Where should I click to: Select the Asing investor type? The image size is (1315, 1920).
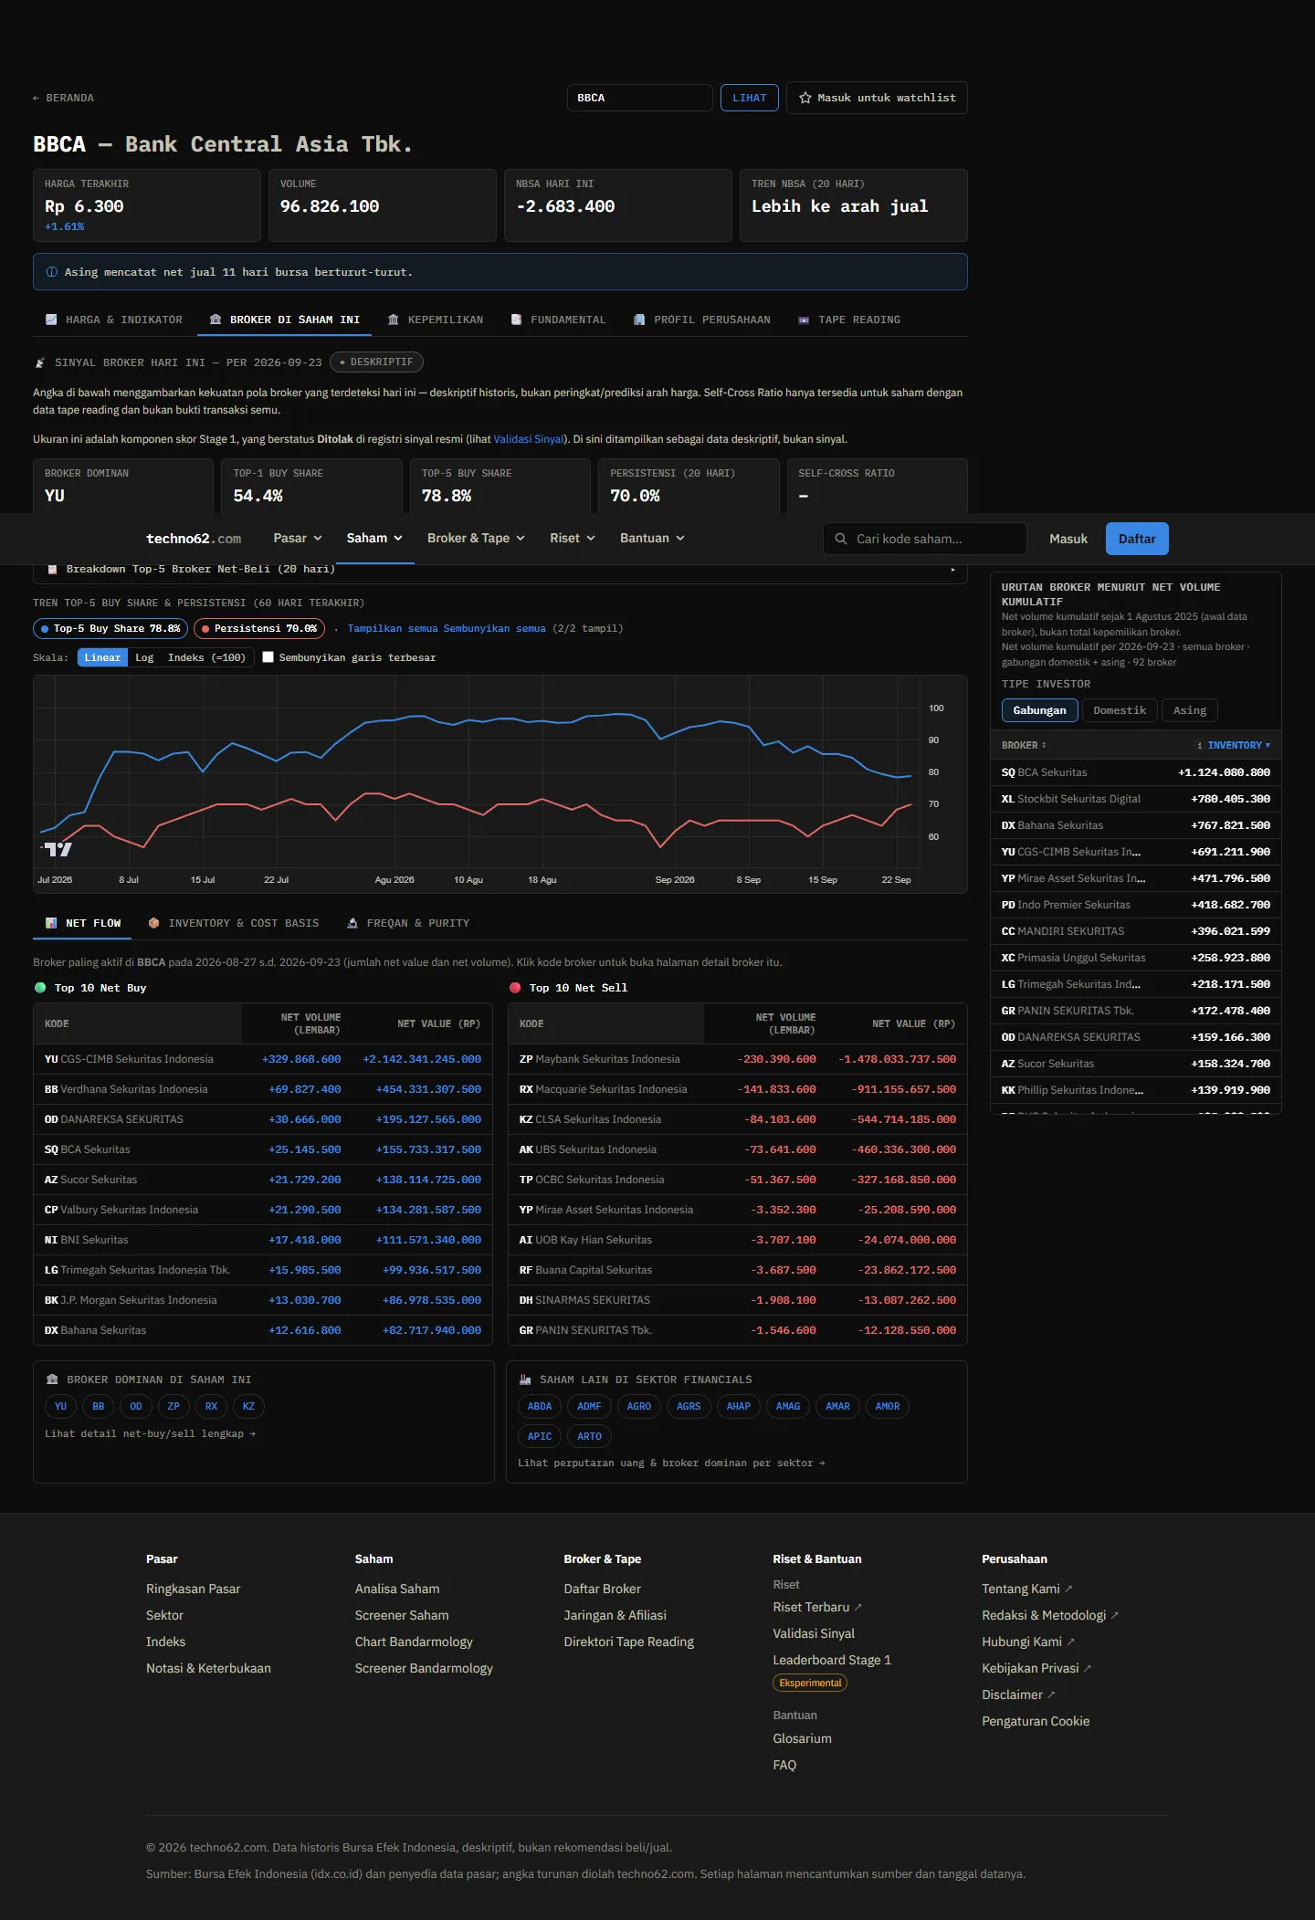1190,710
